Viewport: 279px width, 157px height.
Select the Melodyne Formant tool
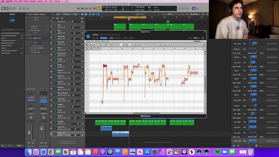(132, 44)
